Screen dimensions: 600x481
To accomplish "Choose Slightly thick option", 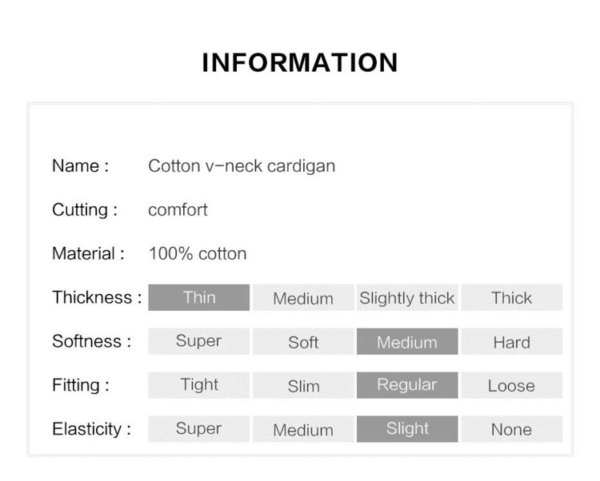I will click(407, 297).
